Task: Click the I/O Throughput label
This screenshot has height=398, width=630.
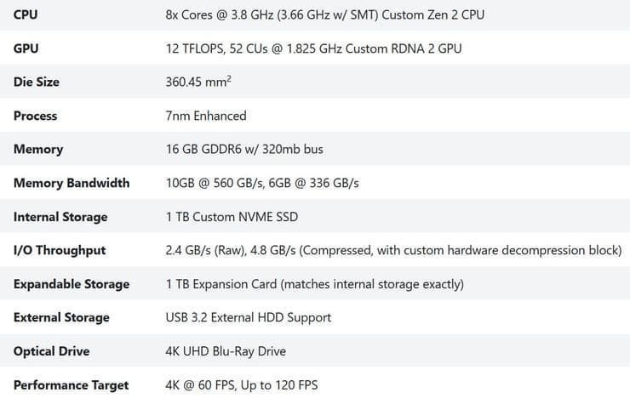Action: coord(60,250)
